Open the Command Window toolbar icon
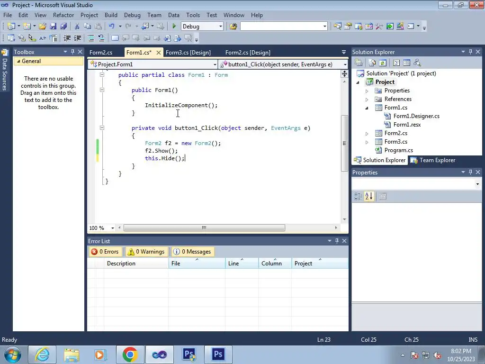 click(x=411, y=27)
